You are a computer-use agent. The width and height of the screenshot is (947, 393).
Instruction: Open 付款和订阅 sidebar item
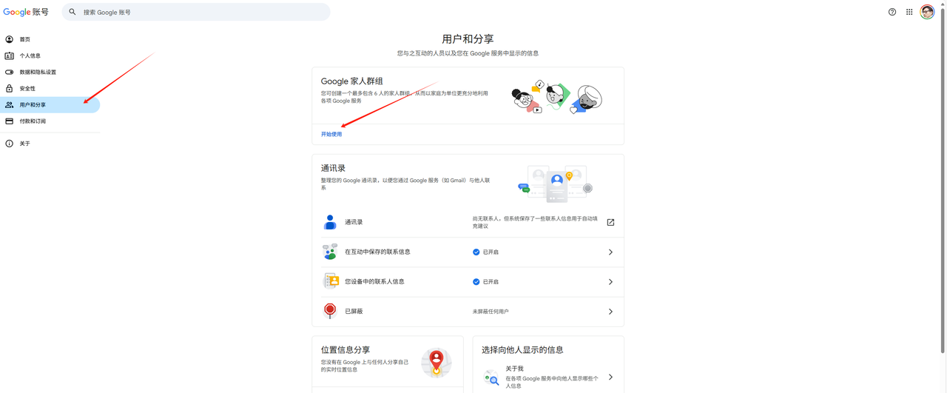click(x=32, y=121)
